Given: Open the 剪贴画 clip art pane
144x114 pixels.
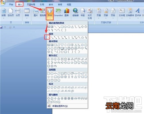Looking at the screenshot, I should click(x=43, y=12).
